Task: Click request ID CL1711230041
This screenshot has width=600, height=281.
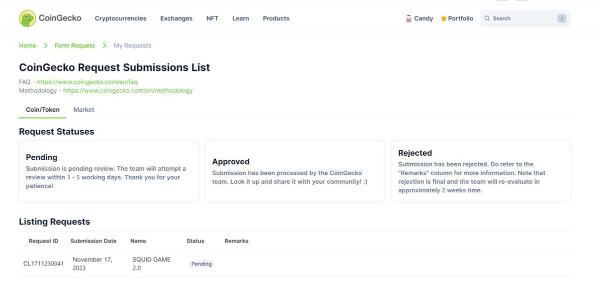Action: click(x=43, y=264)
